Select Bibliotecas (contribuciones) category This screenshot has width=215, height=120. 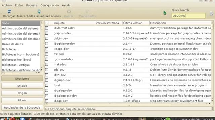click(x=21, y=54)
